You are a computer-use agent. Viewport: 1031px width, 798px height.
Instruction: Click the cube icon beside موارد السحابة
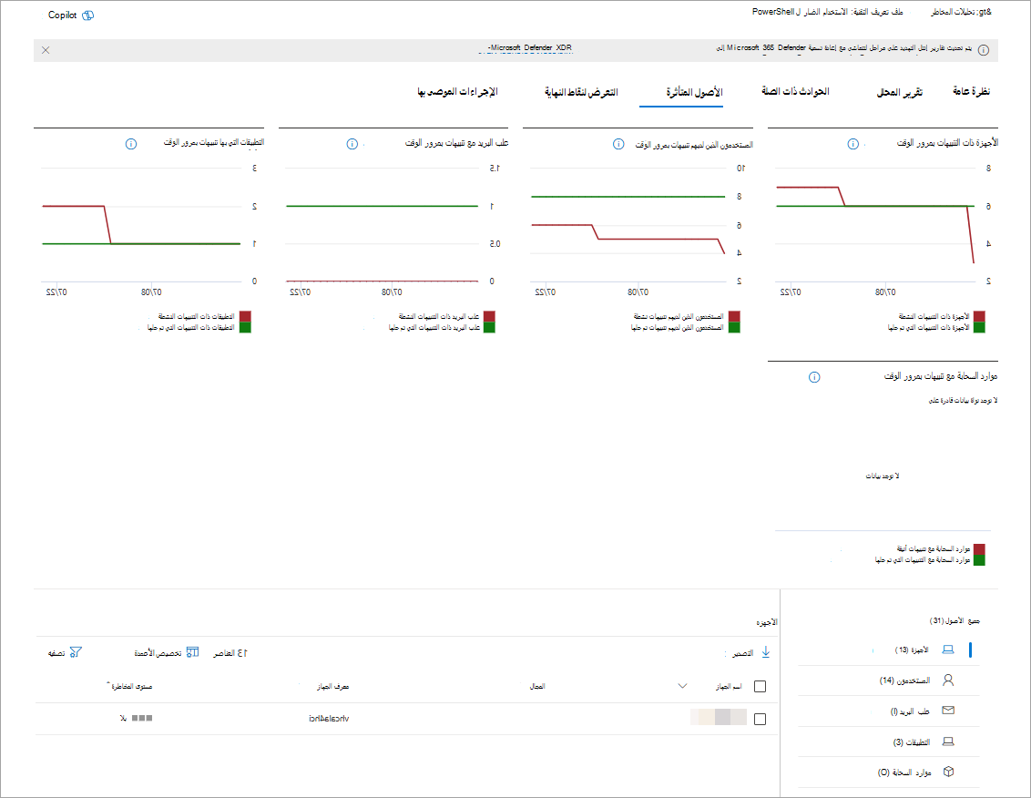pos(947,772)
